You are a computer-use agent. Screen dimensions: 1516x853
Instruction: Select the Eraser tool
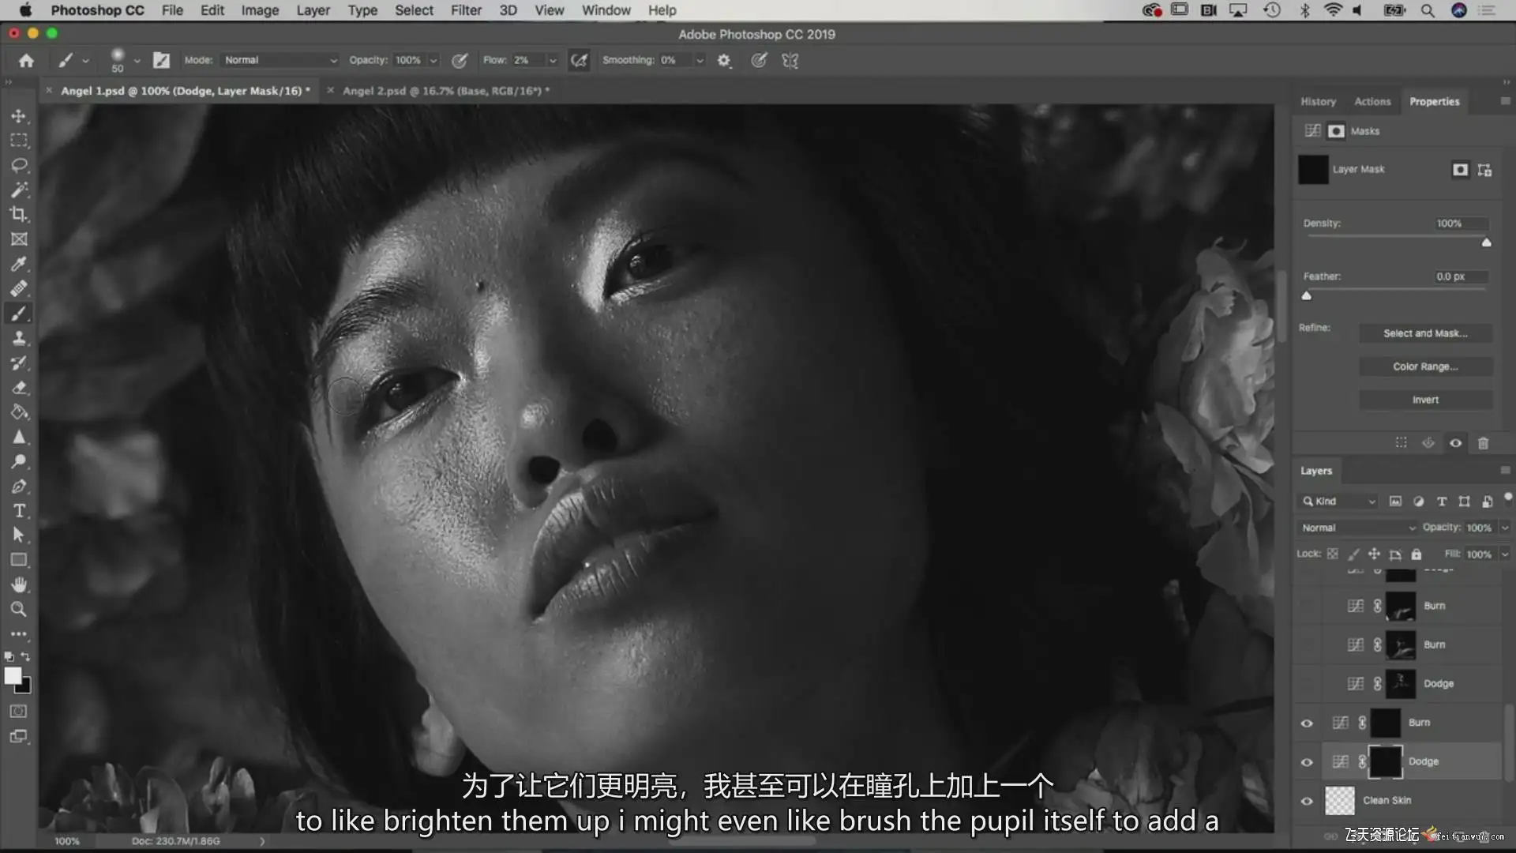pyautogui.click(x=19, y=388)
